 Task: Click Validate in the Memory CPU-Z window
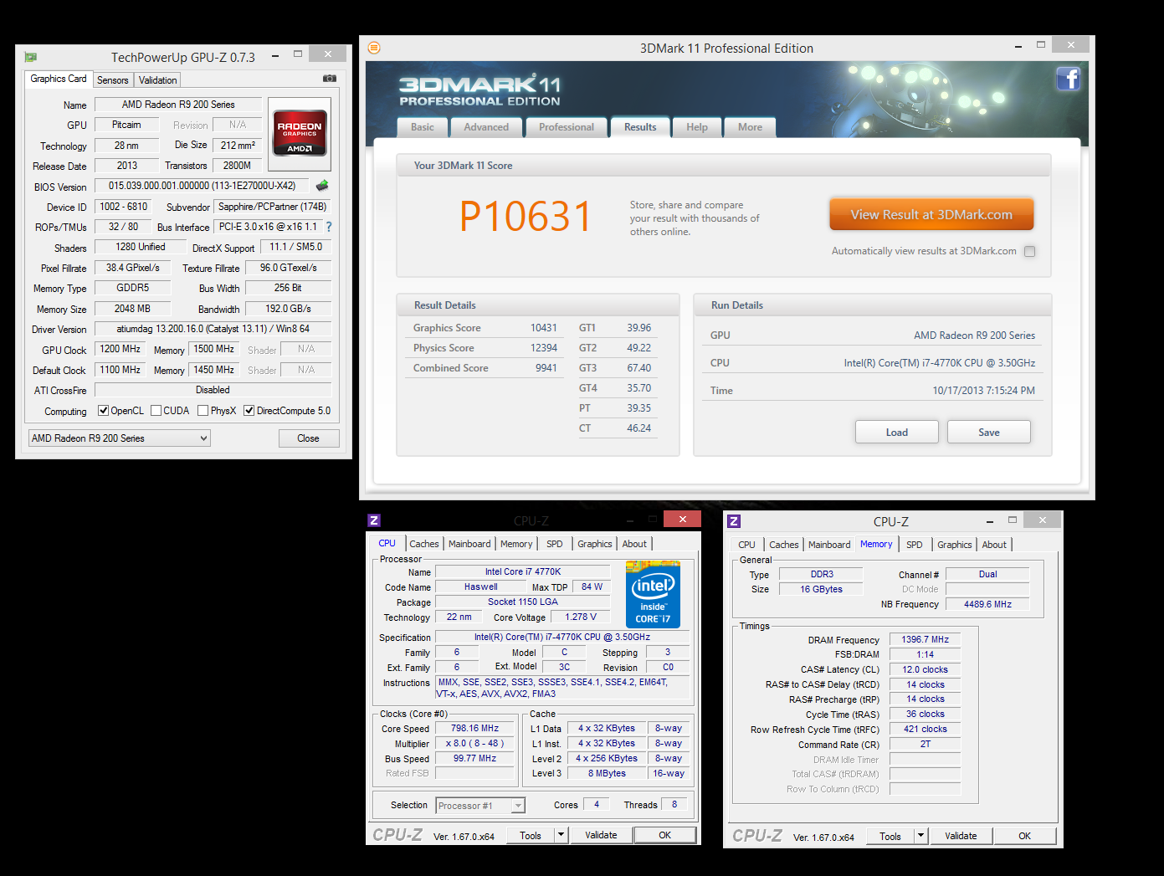[961, 836]
